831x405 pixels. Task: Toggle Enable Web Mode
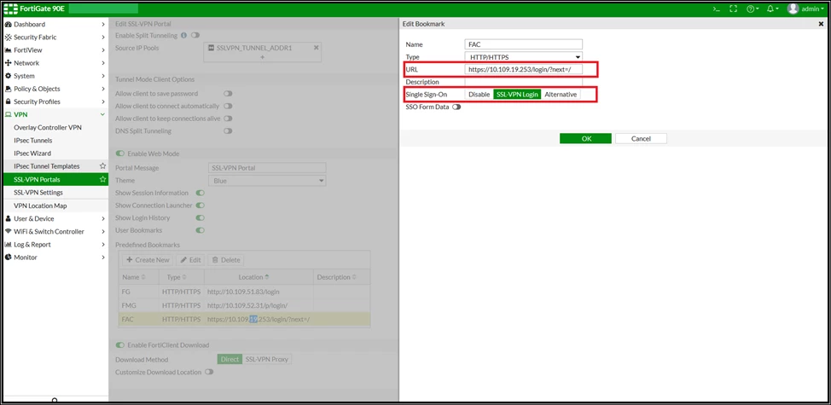tap(120, 153)
